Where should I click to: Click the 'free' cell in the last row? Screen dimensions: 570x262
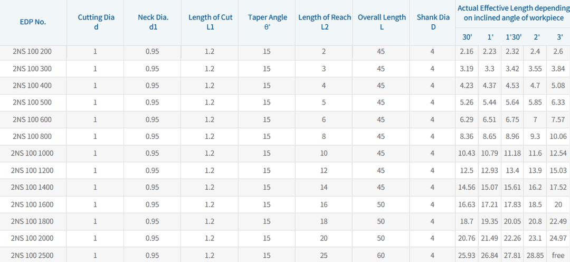click(x=558, y=256)
